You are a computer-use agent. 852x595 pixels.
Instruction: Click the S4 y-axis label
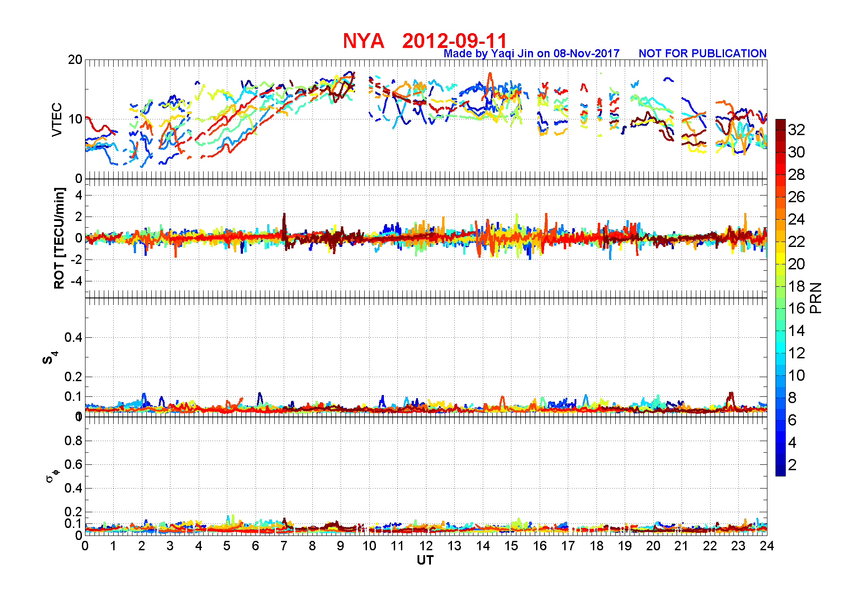pyautogui.click(x=50, y=357)
